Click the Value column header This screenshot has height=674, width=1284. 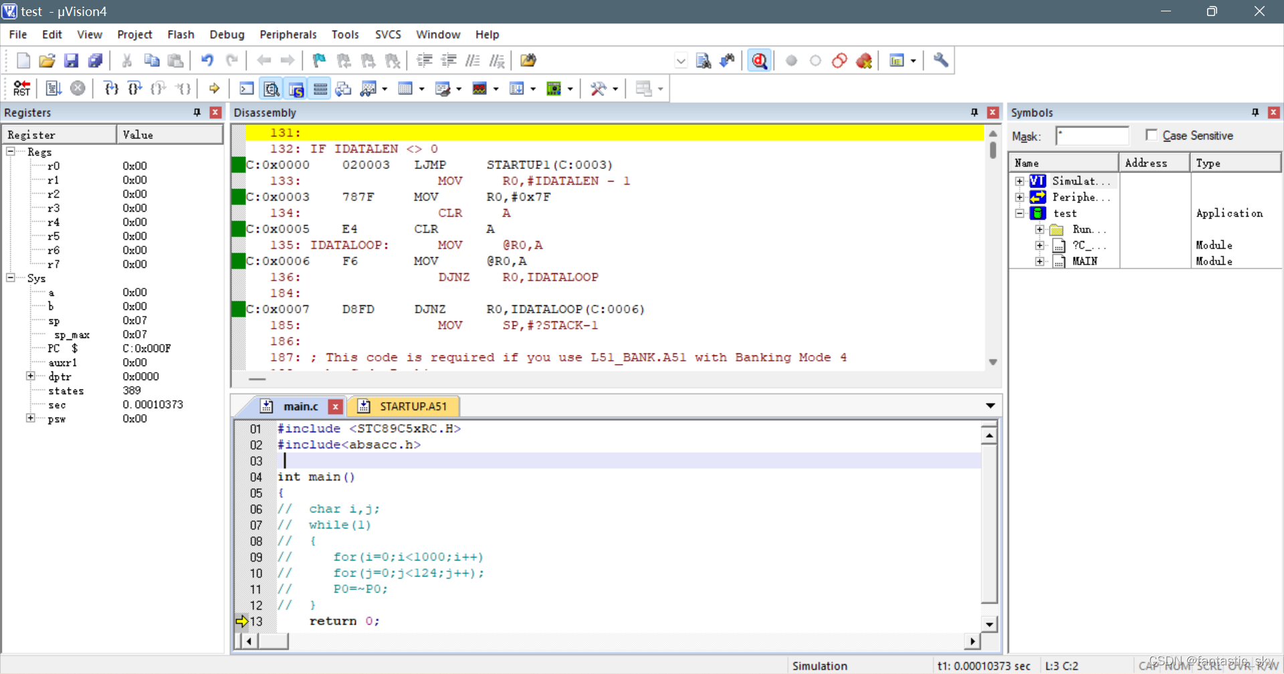pos(170,134)
